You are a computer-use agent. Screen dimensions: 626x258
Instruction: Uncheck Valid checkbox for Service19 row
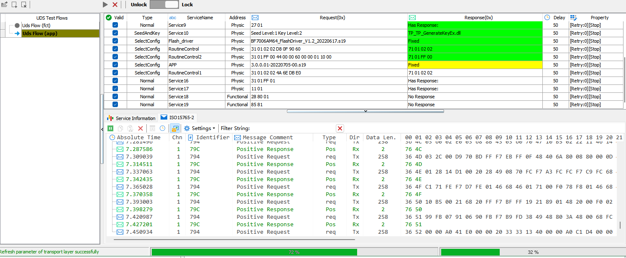[x=115, y=105]
